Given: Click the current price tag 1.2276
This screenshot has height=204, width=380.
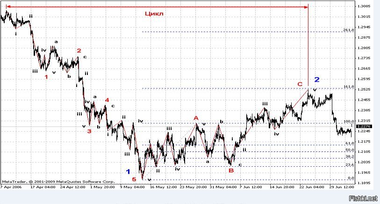Looking at the screenshot, I should point(363,126).
